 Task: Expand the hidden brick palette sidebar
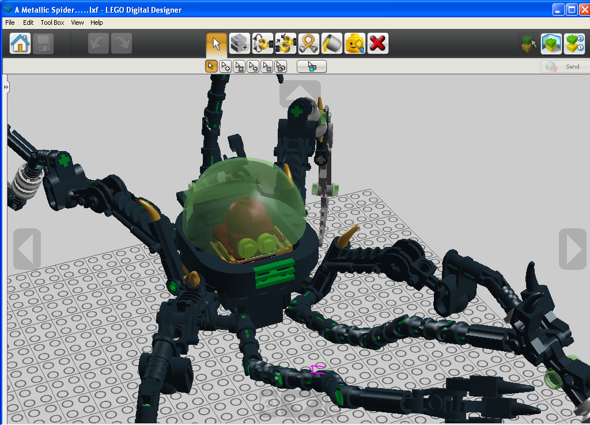click(6, 86)
